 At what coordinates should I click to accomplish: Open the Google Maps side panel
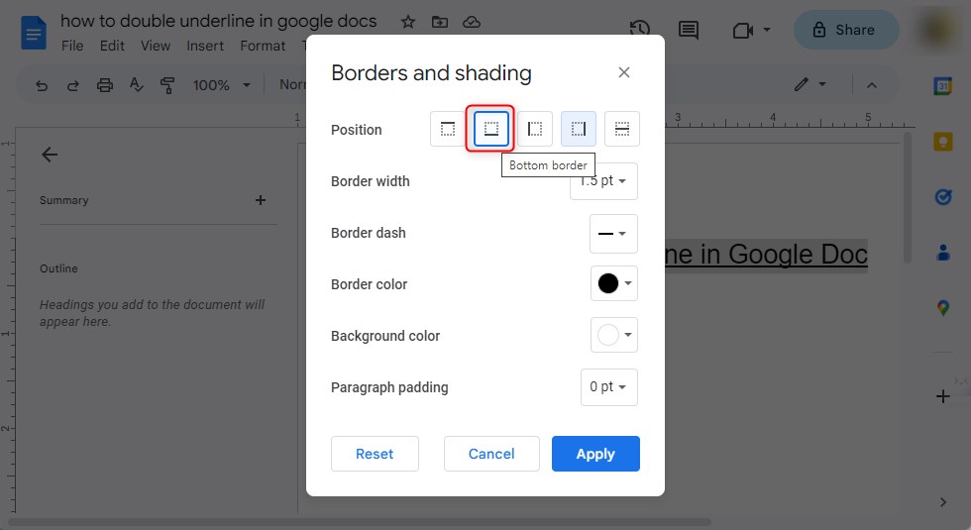(x=942, y=308)
